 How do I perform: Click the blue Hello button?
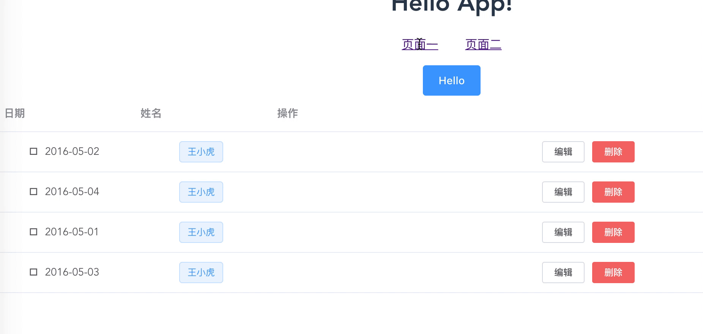tap(452, 80)
